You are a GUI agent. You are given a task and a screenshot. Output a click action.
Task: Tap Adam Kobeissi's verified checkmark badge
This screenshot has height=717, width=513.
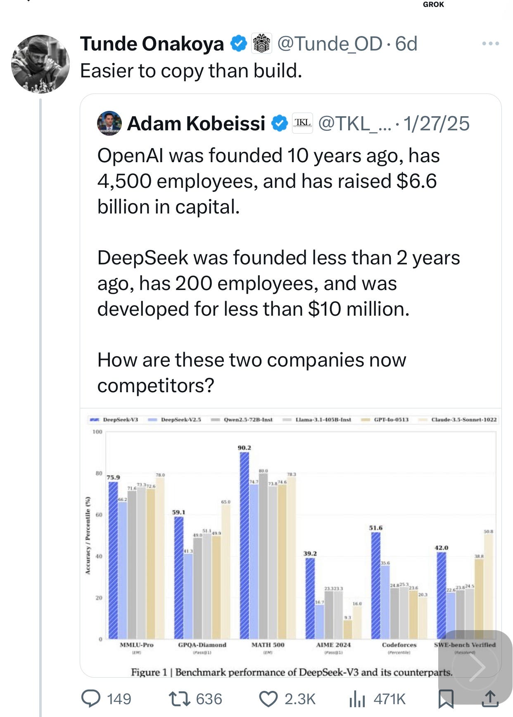coord(280,123)
